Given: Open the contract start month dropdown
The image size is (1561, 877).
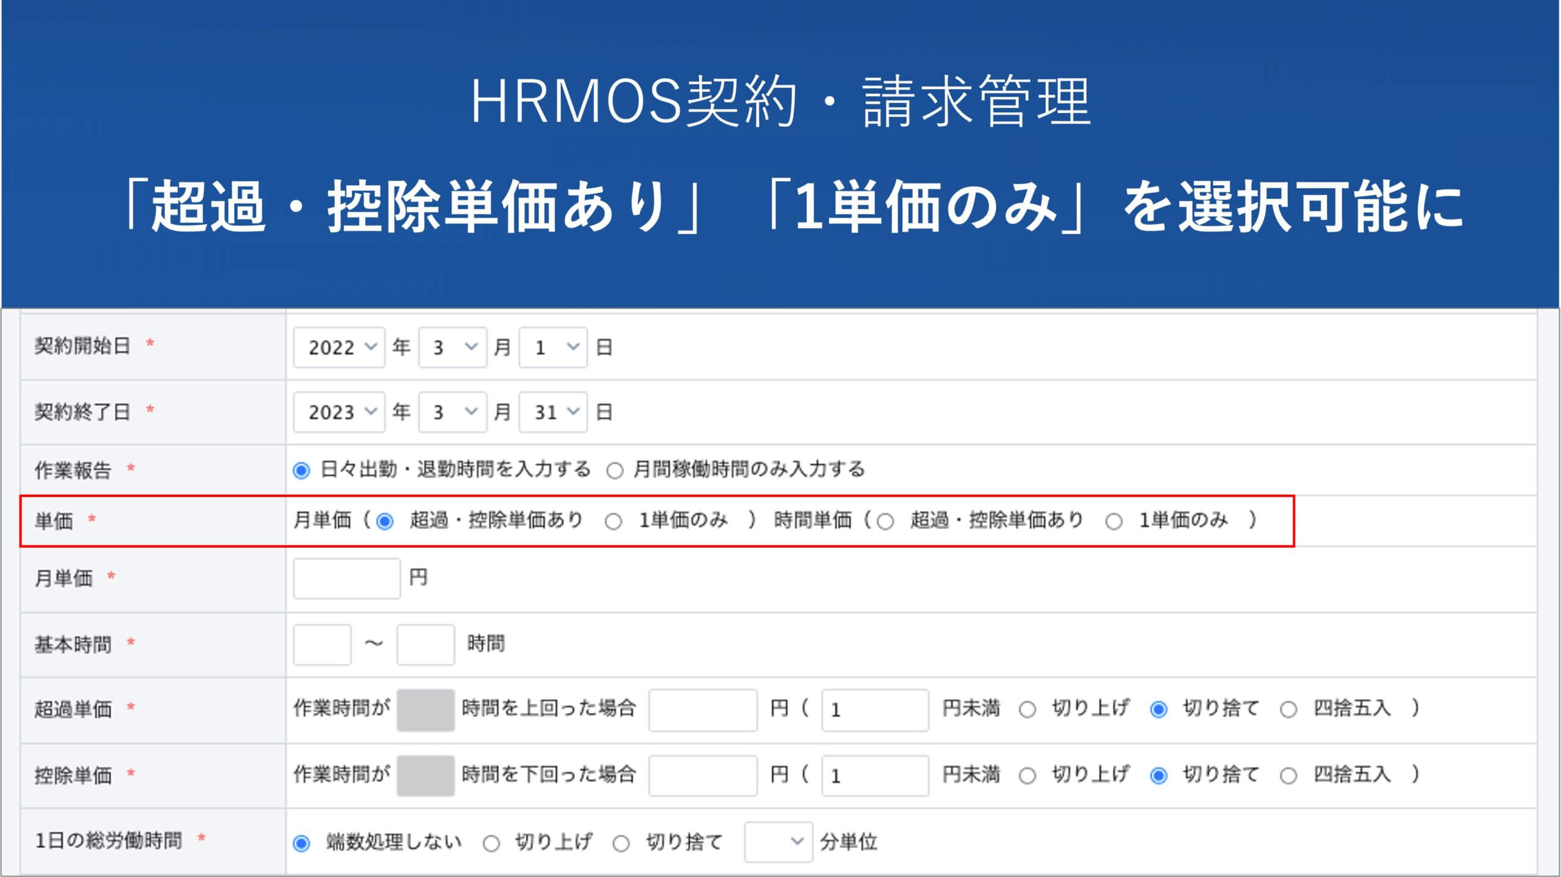Looking at the screenshot, I should (452, 347).
